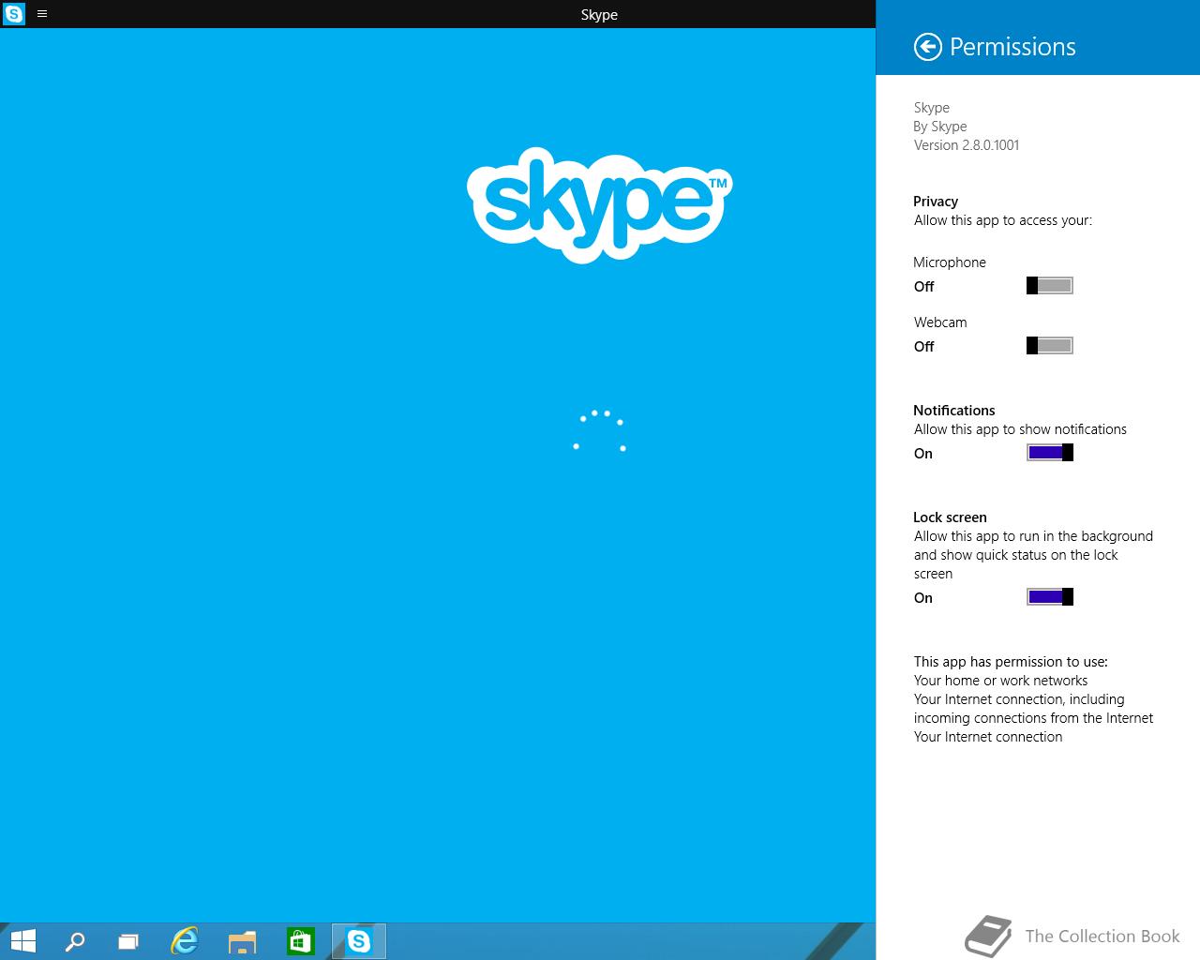Go back using the Permissions arrow

tap(927, 47)
